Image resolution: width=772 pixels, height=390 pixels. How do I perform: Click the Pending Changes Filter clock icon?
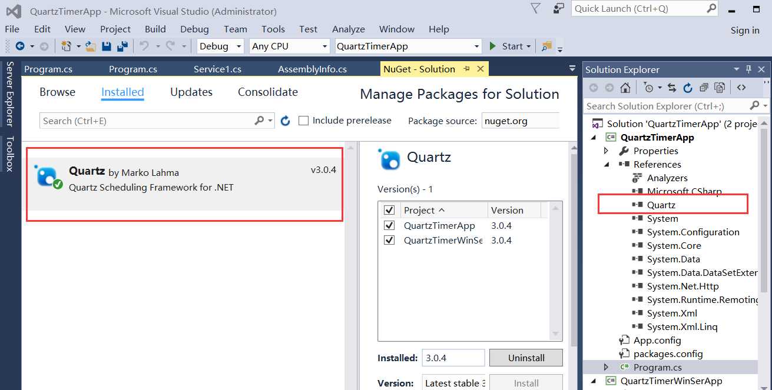pos(649,88)
